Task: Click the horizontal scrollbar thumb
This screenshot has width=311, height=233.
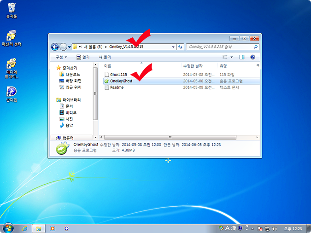Action: click(170, 137)
